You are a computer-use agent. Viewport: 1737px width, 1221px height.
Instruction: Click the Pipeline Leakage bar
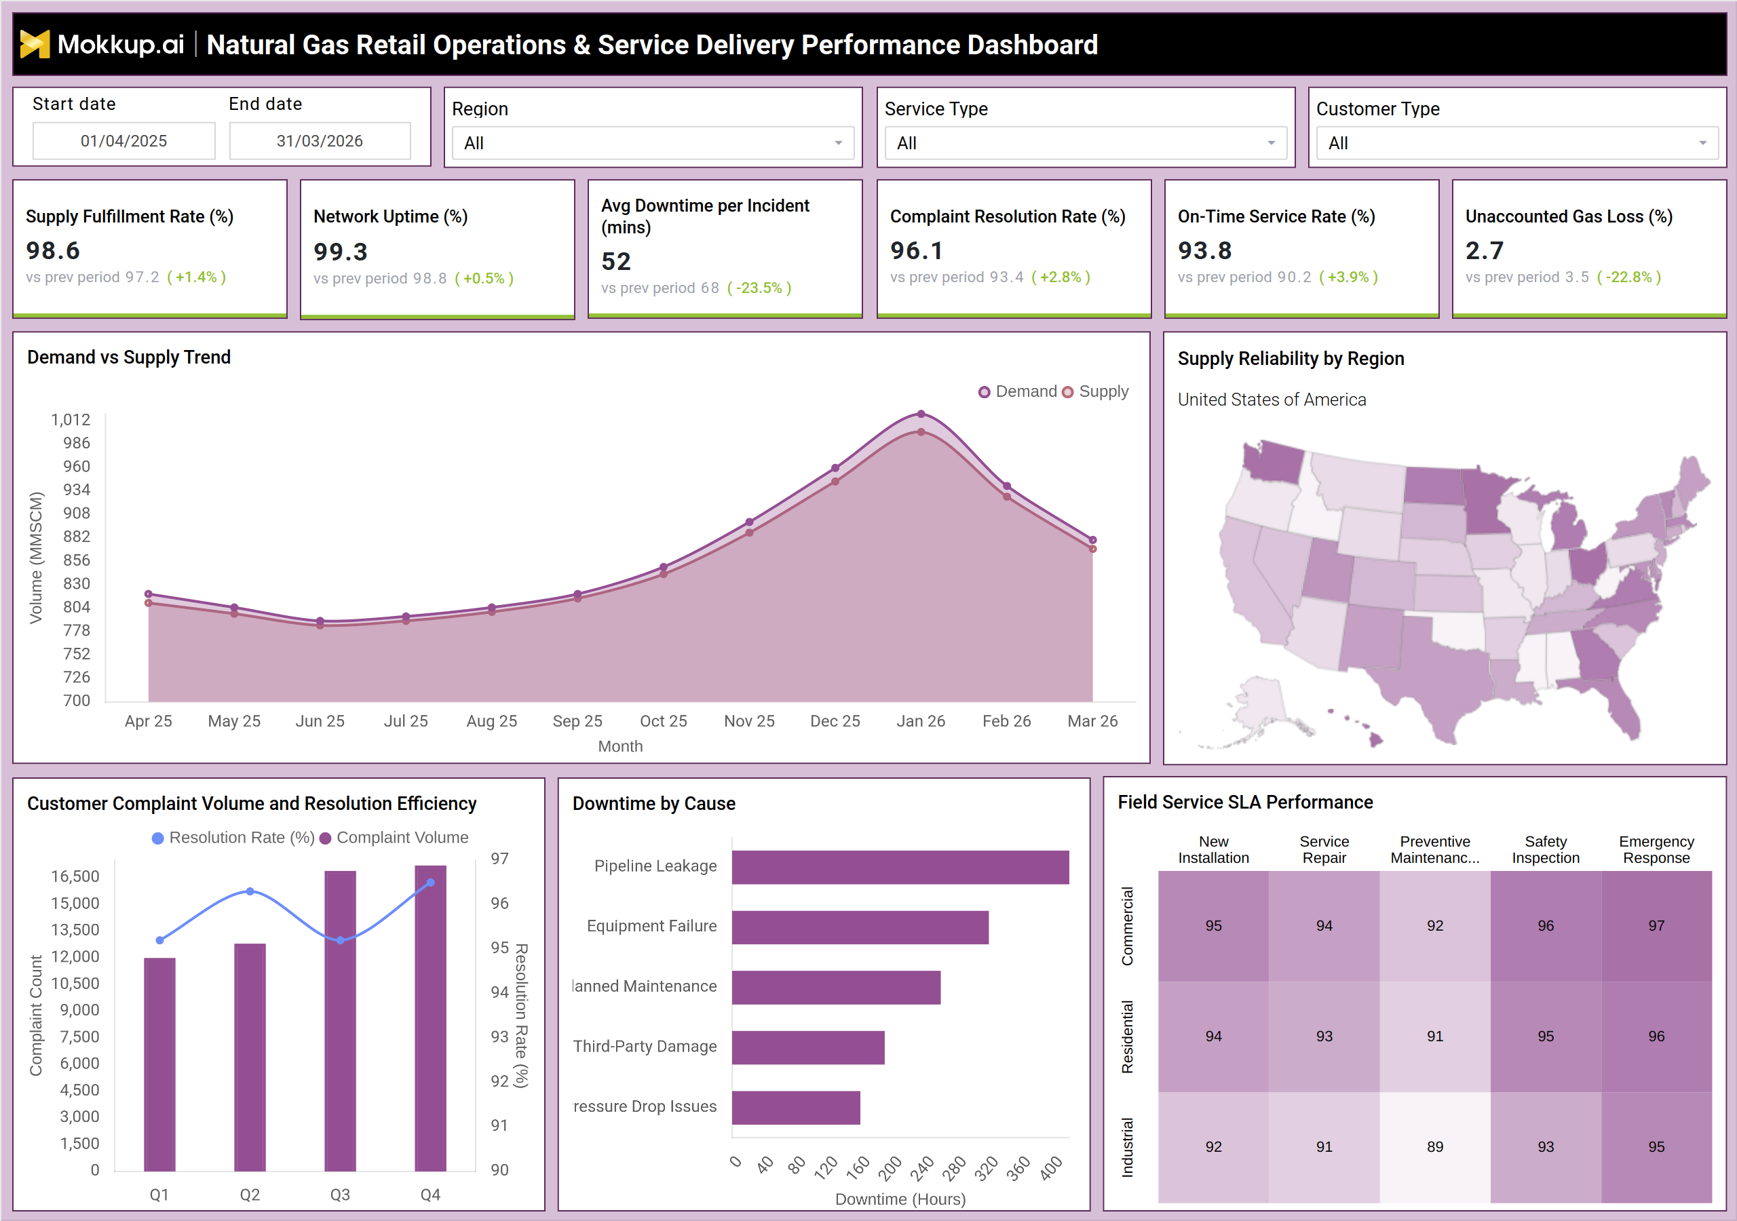(x=900, y=867)
